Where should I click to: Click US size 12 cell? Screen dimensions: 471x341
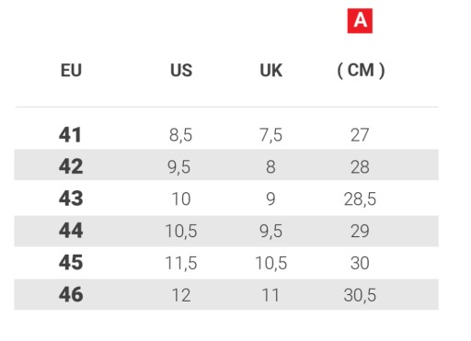181,295
